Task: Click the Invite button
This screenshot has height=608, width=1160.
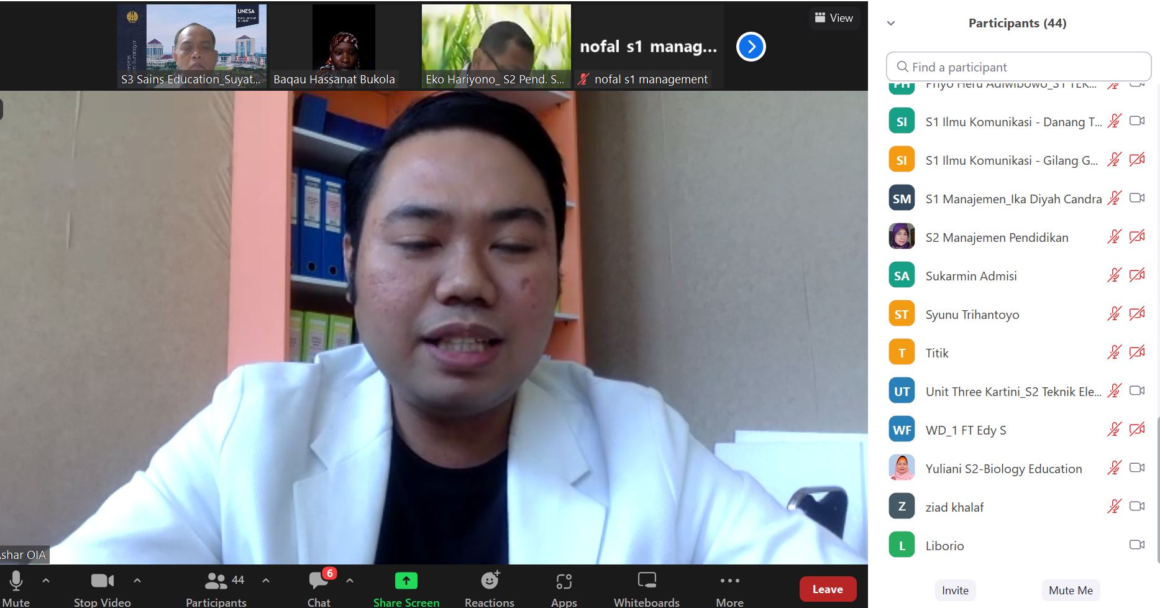Action: click(955, 591)
